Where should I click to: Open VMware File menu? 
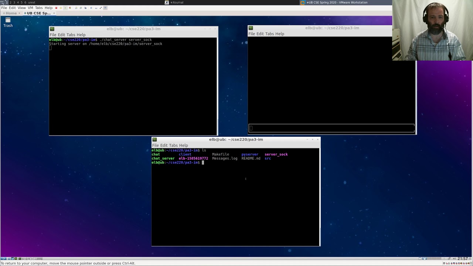click(x=4, y=8)
